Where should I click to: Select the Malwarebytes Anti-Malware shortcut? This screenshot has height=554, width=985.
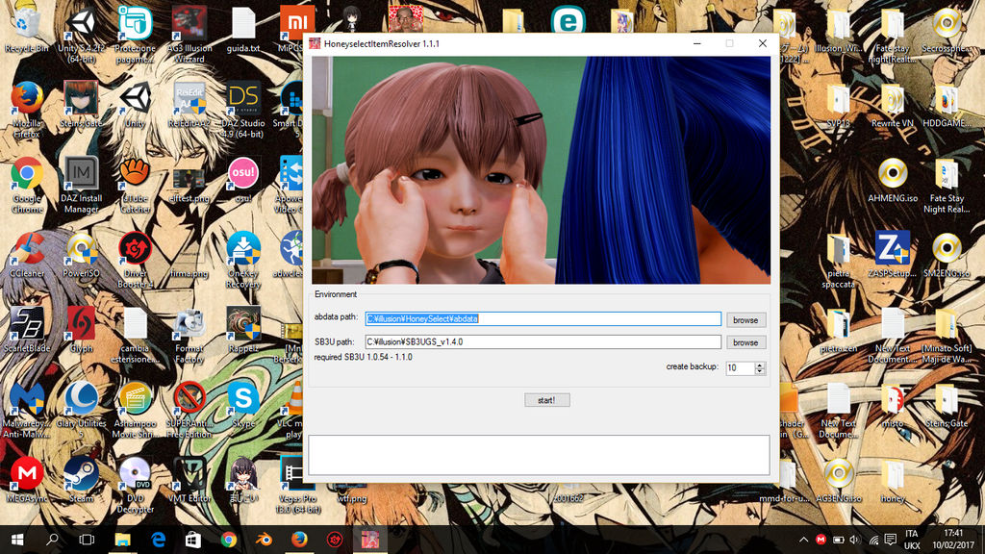[26, 411]
